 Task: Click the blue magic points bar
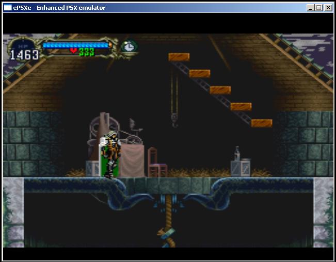[x=76, y=45]
